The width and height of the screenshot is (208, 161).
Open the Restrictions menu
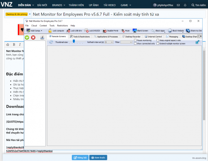tap(62, 25)
